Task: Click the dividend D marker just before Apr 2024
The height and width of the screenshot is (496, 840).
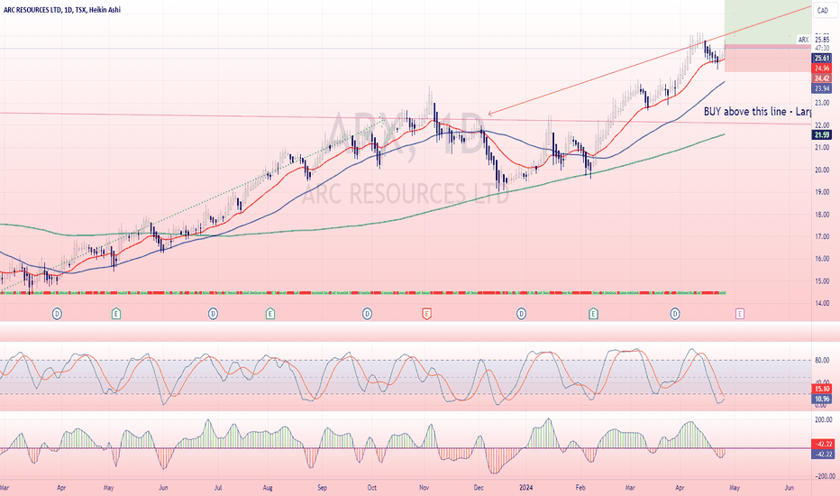Action: click(x=675, y=314)
